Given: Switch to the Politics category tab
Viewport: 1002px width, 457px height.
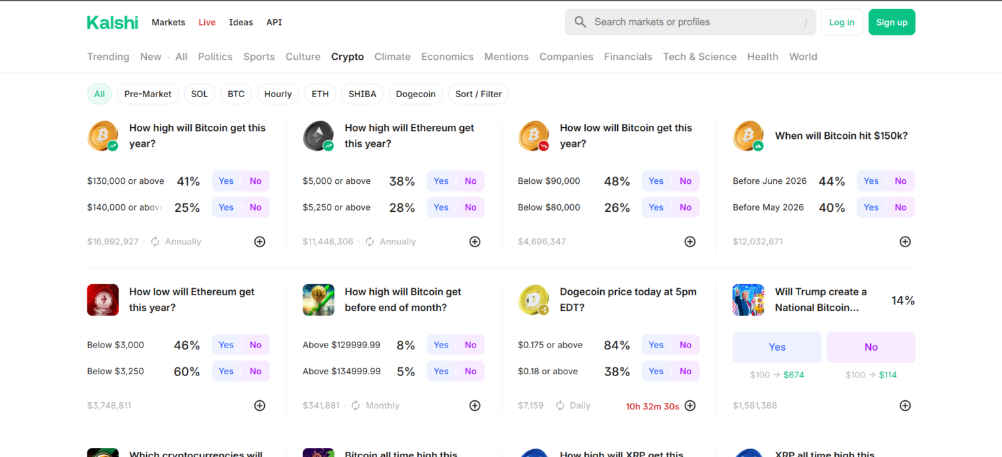Looking at the screenshot, I should pos(215,57).
